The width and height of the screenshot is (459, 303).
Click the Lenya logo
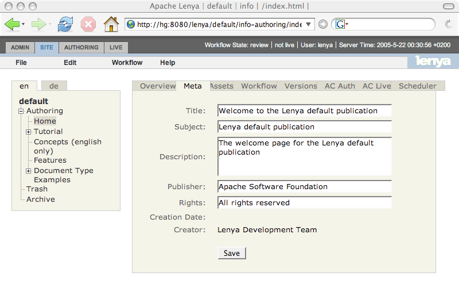click(x=433, y=62)
